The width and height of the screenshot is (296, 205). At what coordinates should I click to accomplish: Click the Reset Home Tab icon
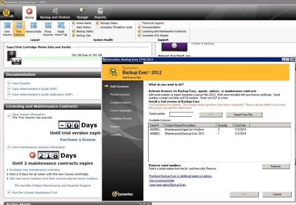(61, 29)
